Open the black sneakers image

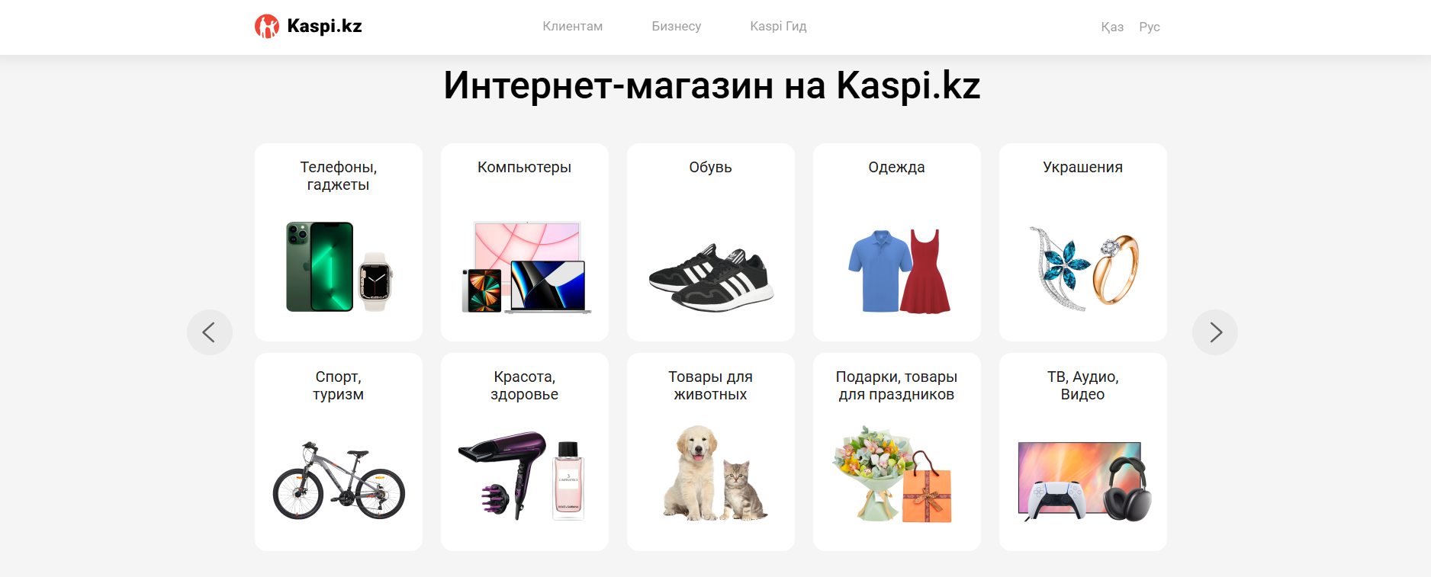click(711, 277)
